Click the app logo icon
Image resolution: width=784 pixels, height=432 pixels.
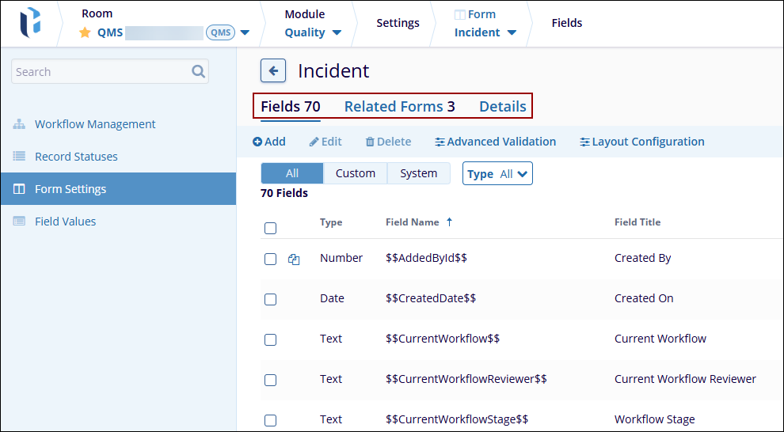[x=31, y=22]
